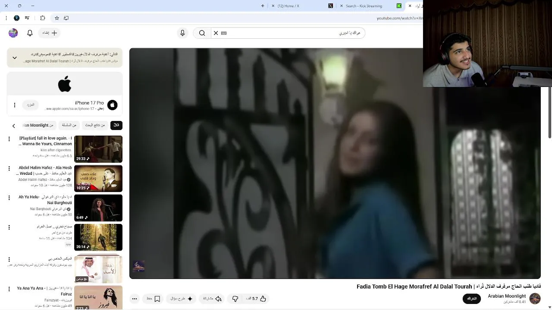552x310 pixels.
Task: Open browser media control icon
Action: [x=27, y=18]
